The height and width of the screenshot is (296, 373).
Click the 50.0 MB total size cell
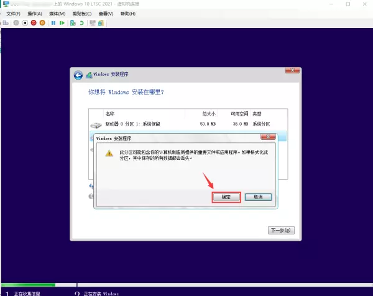pyautogui.click(x=208, y=124)
